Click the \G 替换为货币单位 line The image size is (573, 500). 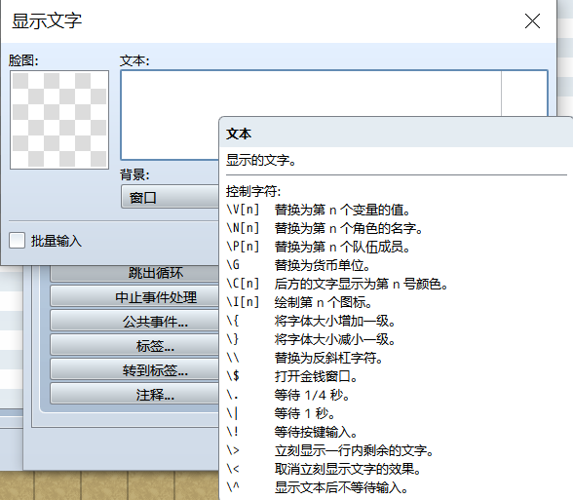(x=299, y=265)
